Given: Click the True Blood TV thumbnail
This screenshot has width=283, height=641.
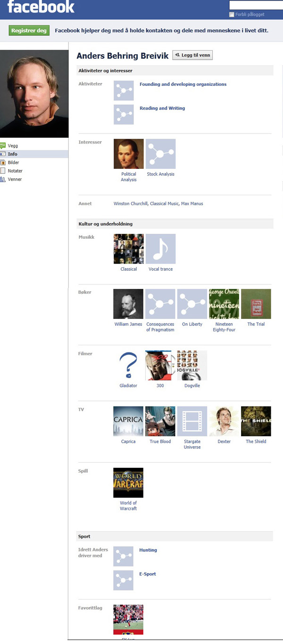Looking at the screenshot, I should coord(160,421).
